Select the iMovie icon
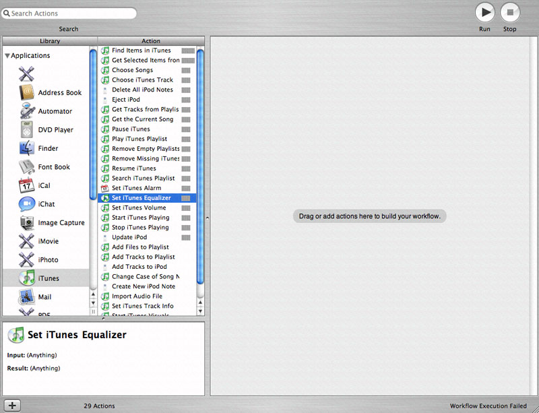This screenshot has height=413, width=539. pos(26,241)
